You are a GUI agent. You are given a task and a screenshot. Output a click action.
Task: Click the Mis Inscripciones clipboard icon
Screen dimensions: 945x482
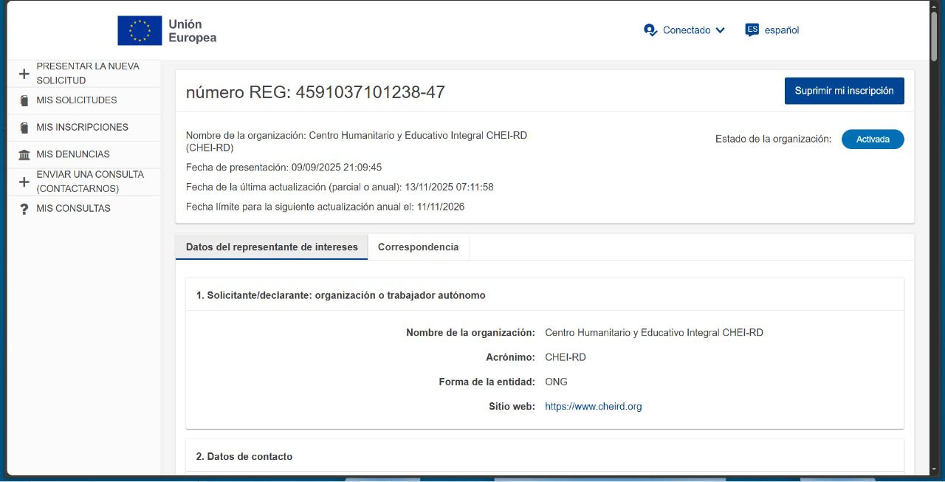[24, 127]
